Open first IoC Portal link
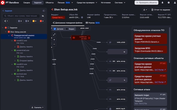177x110 pixels. (x=160, y=70)
